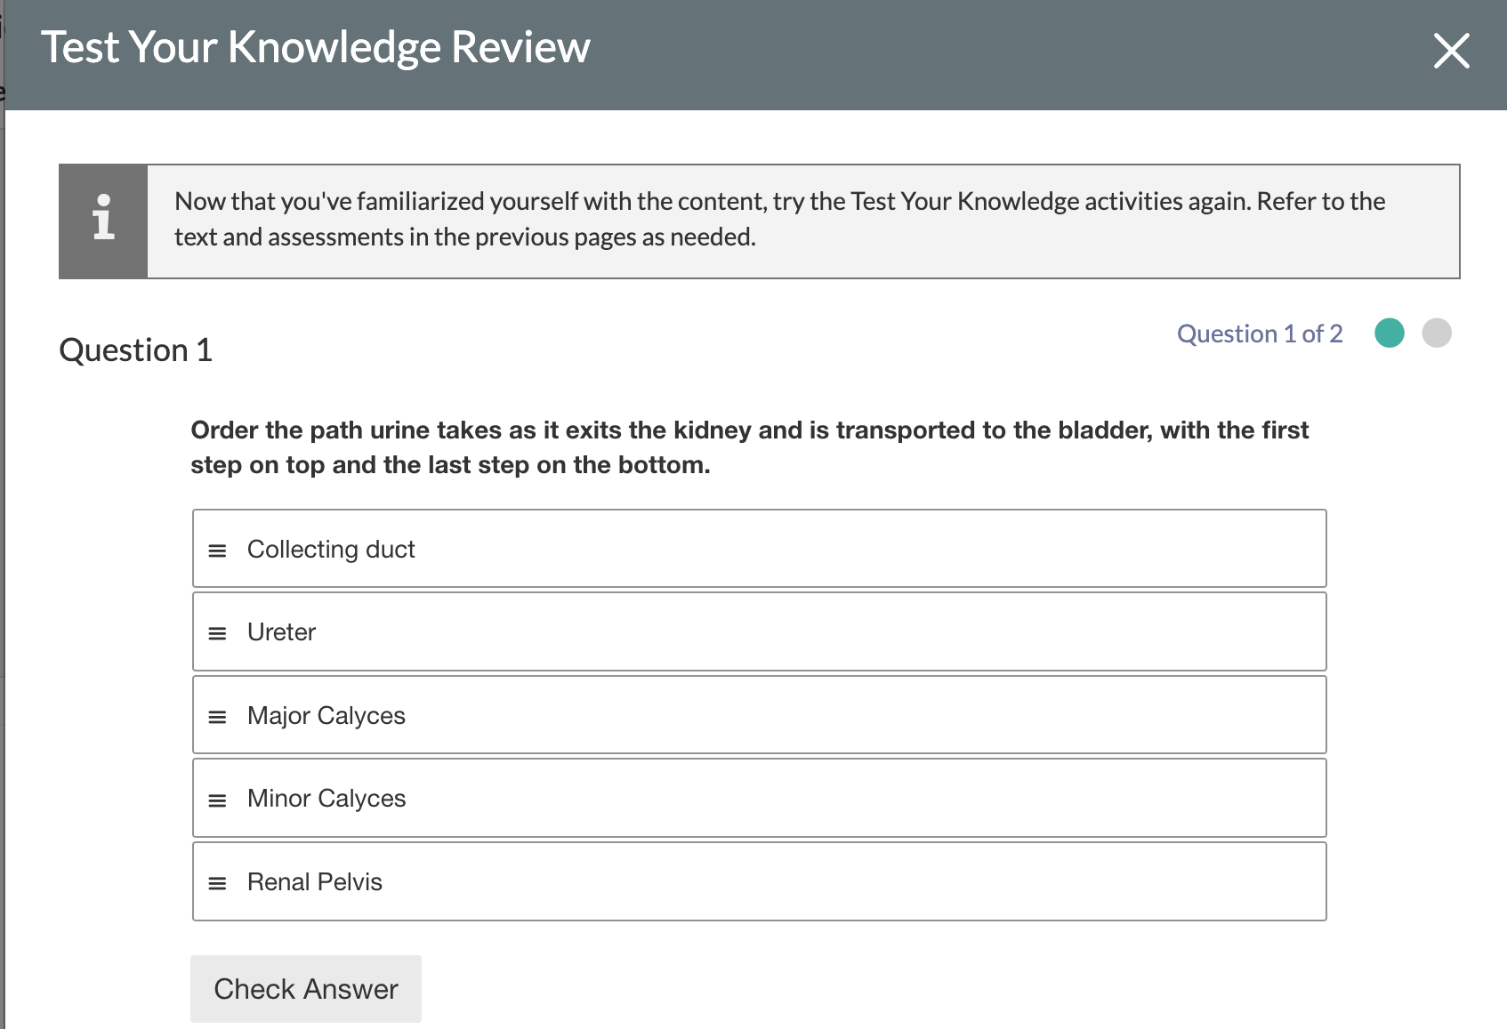The height and width of the screenshot is (1029, 1507).
Task: Click the Test Your Knowledge Review title bar
Action: coord(317,48)
